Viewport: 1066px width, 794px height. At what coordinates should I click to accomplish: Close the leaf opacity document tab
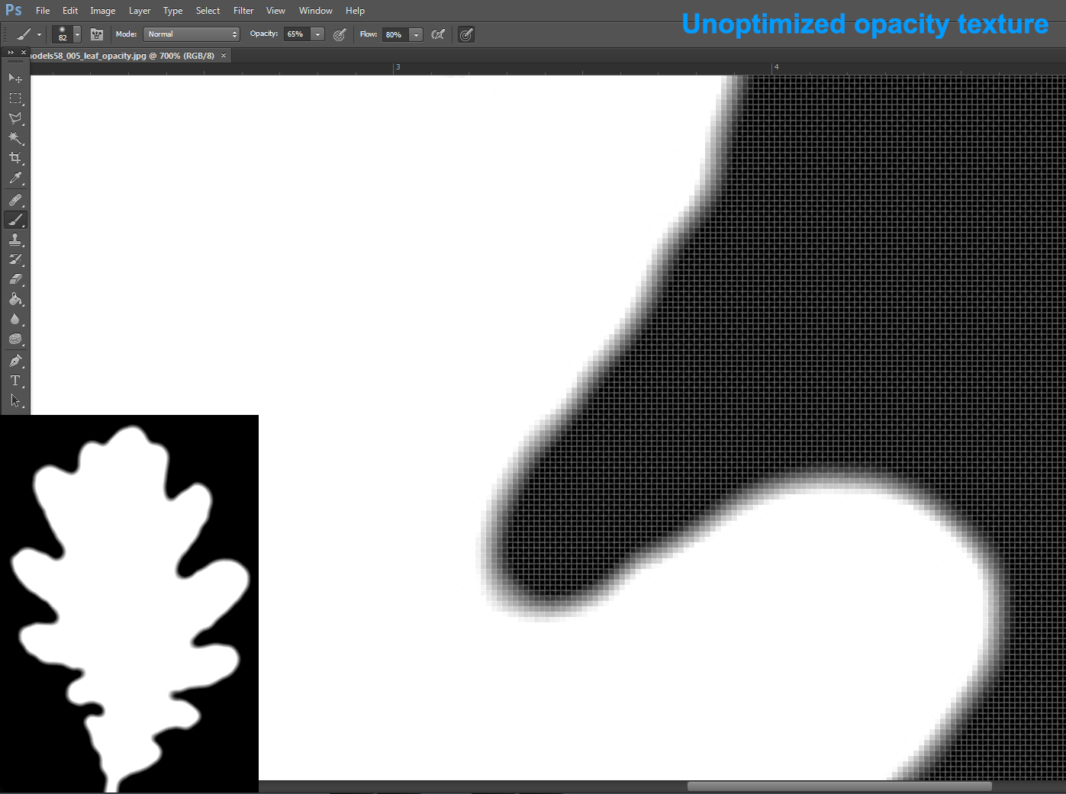coord(222,55)
